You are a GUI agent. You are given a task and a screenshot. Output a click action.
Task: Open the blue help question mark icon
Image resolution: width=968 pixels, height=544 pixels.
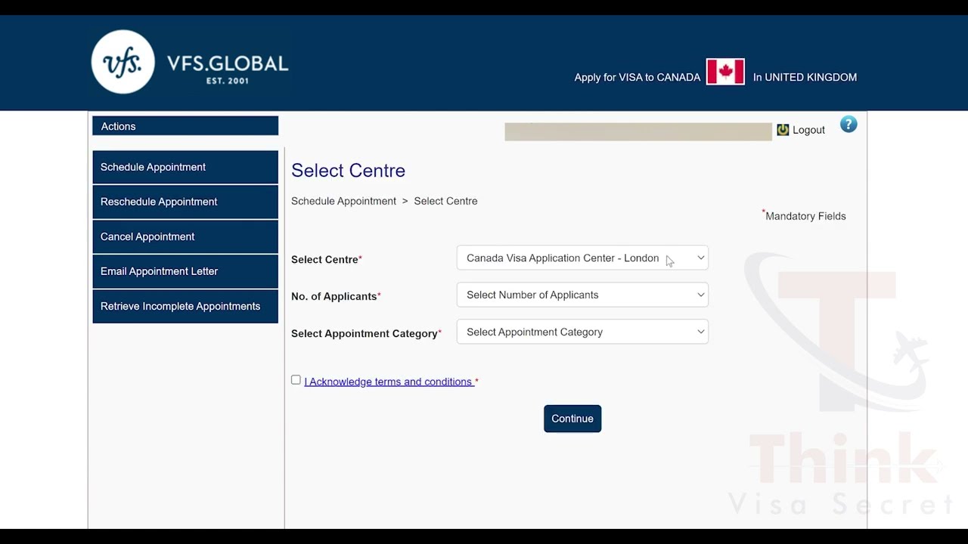click(849, 125)
